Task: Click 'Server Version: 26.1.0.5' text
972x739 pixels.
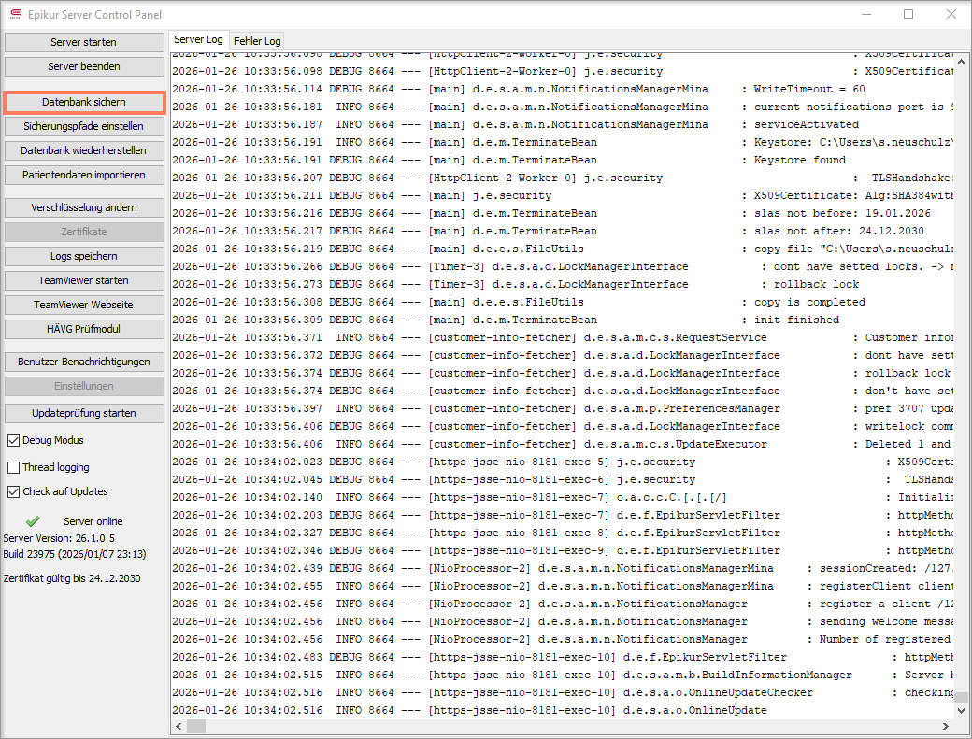Action: pos(59,538)
